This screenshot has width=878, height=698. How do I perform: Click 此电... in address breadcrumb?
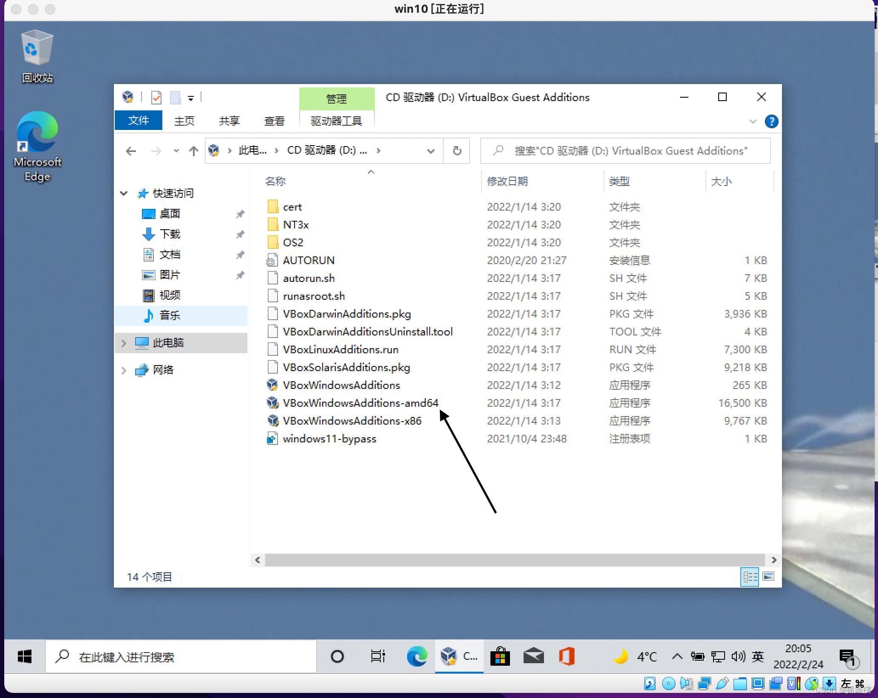(x=252, y=150)
